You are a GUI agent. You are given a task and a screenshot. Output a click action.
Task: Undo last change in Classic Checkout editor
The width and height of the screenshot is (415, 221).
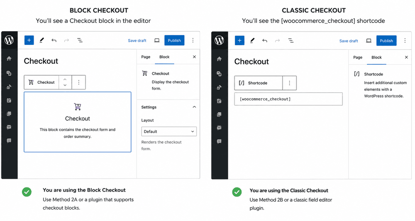click(x=265, y=41)
